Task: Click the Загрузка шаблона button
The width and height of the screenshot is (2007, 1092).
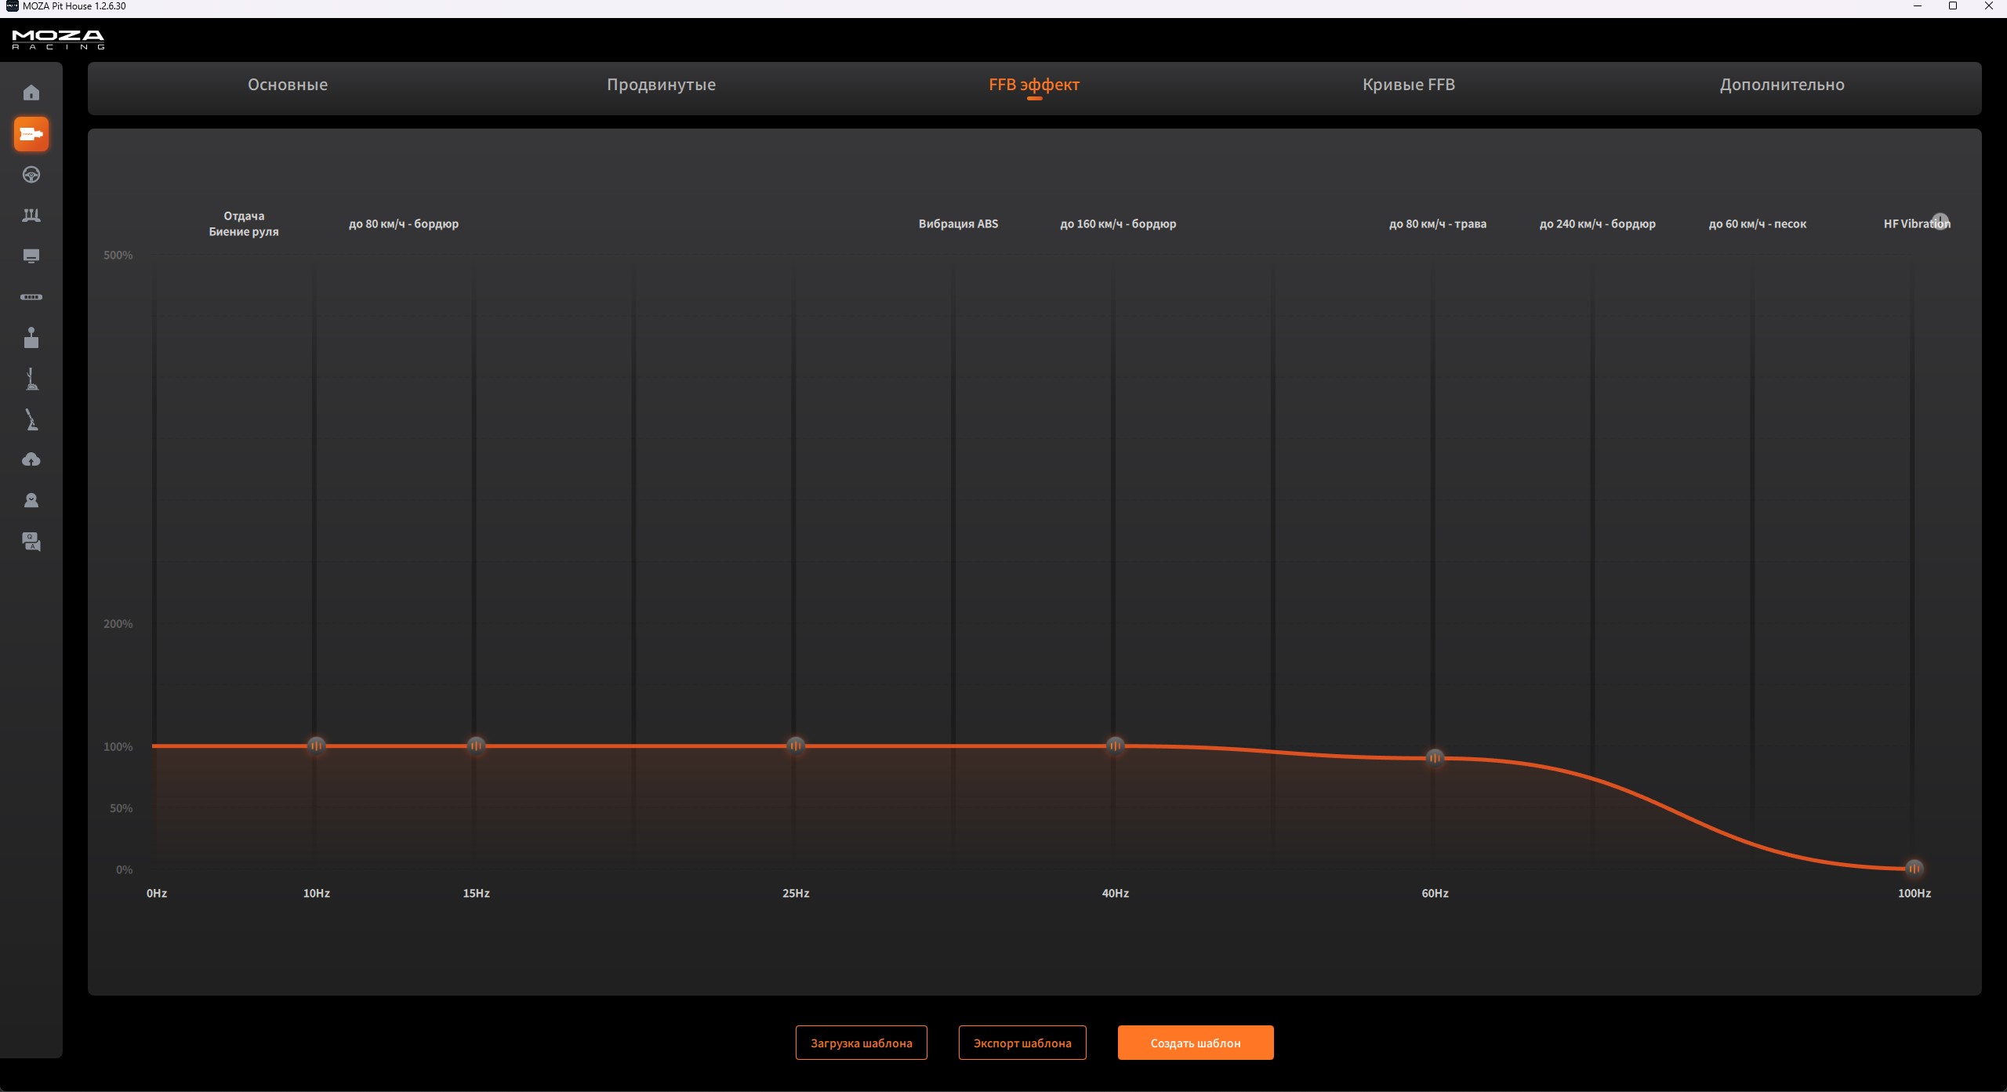Action: (x=862, y=1043)
